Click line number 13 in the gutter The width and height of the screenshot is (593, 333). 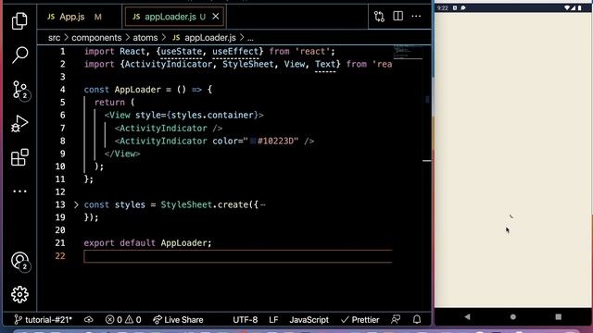[x=60, y=204]
